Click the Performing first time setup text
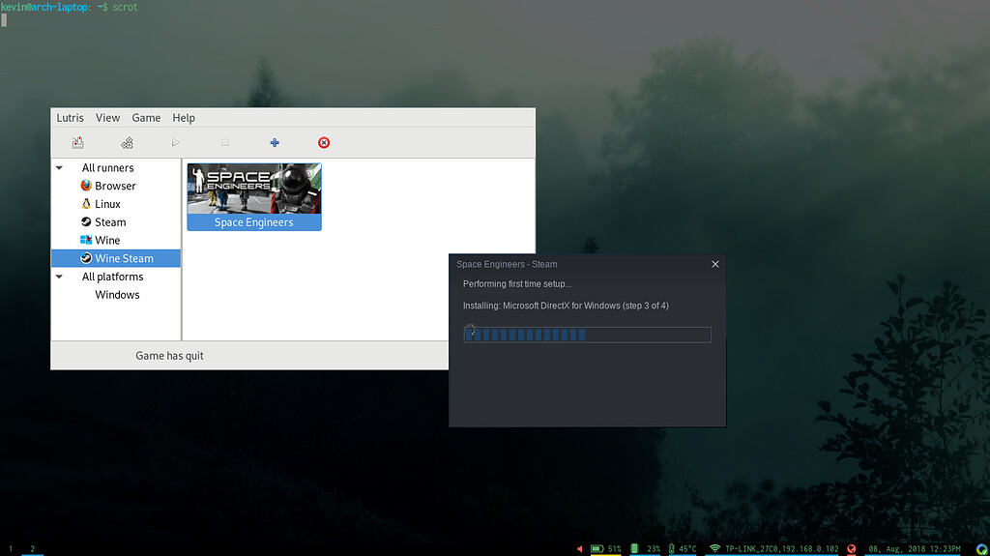 click(517, 284)
